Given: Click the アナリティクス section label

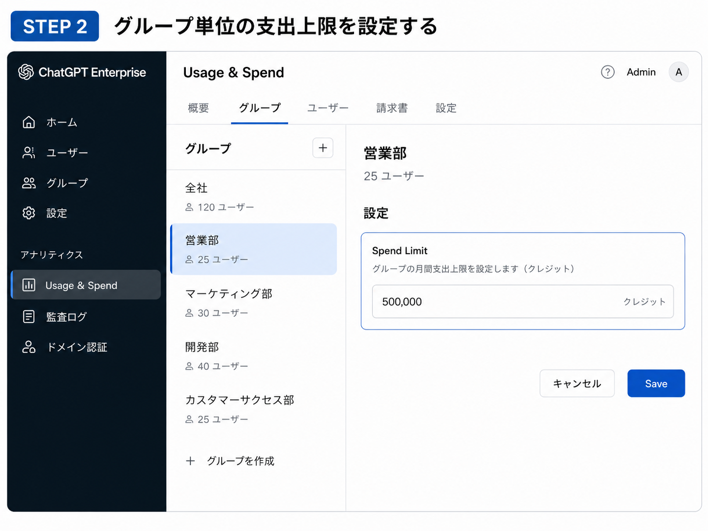Looking at the screenshot, I should pos(52,255).
